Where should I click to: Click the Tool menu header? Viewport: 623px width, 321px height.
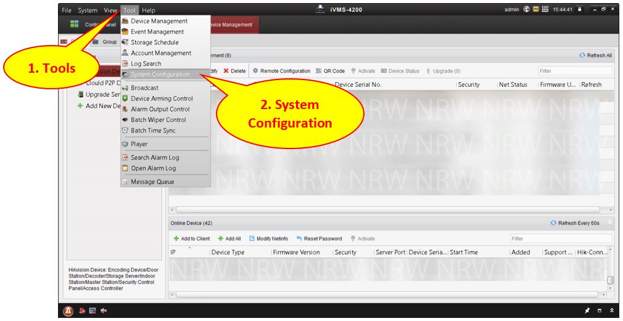pyautogui.click(x=130, y=10)
